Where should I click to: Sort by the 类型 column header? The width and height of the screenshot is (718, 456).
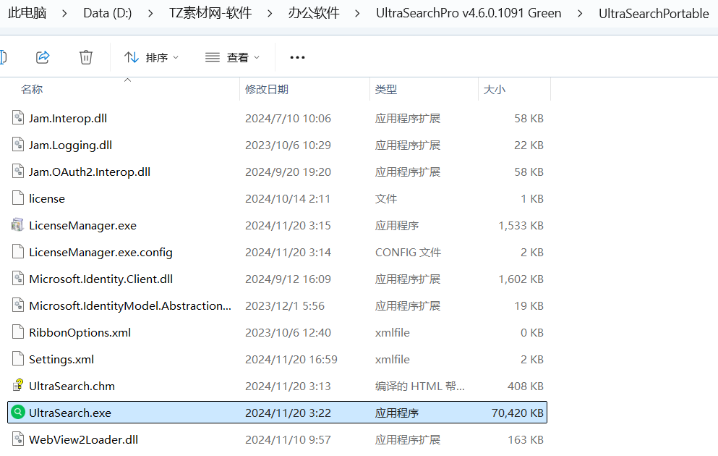click(x=385, y=89)
